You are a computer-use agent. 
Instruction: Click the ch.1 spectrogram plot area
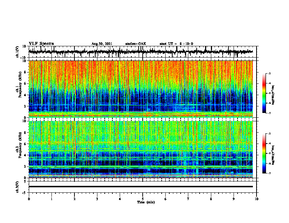(x=140, y=89)
